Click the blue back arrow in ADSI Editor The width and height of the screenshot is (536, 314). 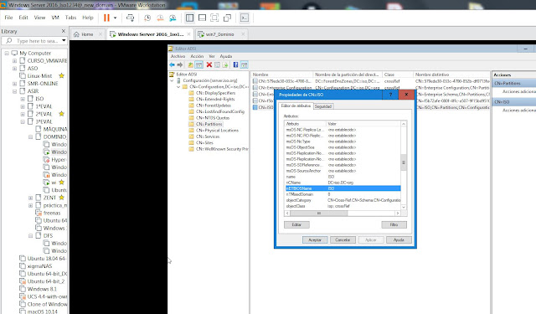click(172, 64)
